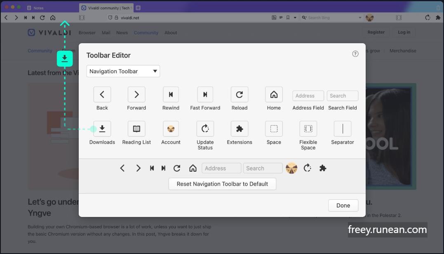Image resolution: width=444 pixels, height=254 pixels.
Task: Choose the Extensions puzzle component
Action: pyautogui.click(x=240, y=129)
